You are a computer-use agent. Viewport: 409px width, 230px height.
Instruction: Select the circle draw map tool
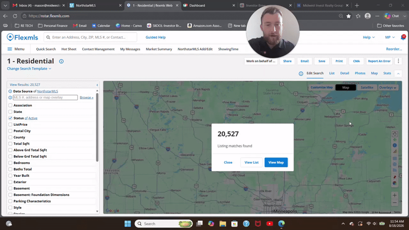tap(395, 164)
